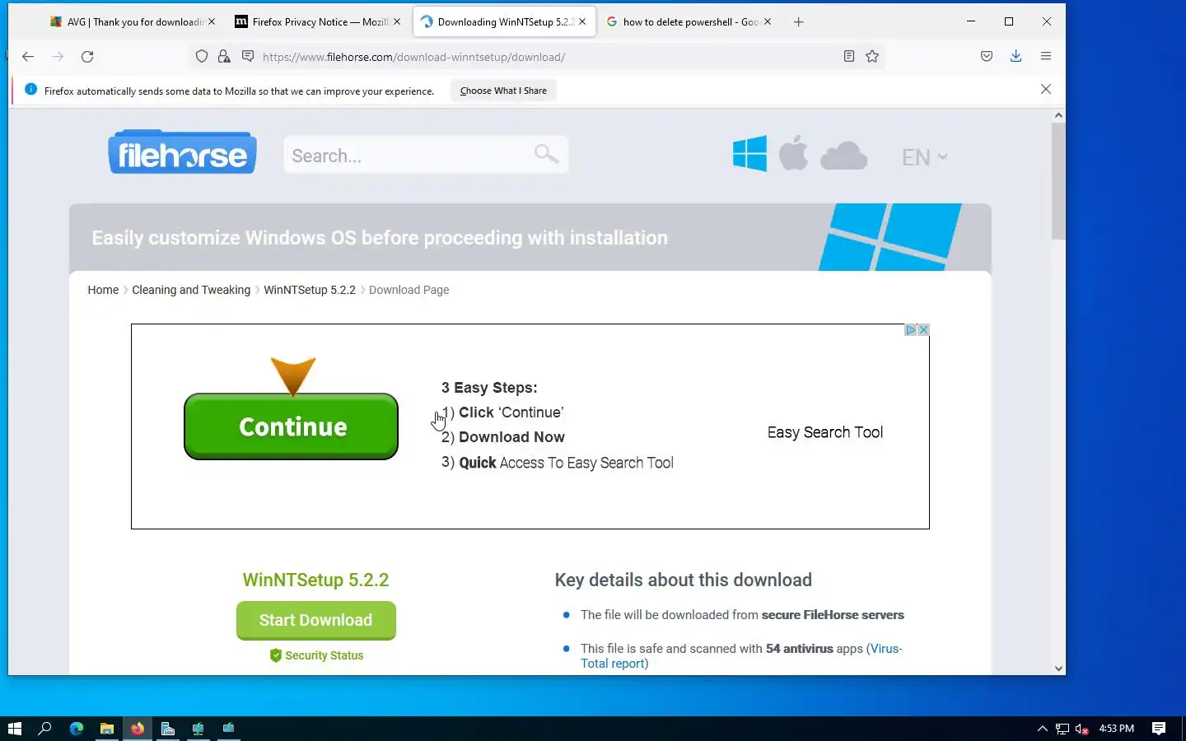This screenshot has height=741, width=1186.
Task: Click the forward navigation arrow
Action: coord(58,57)
